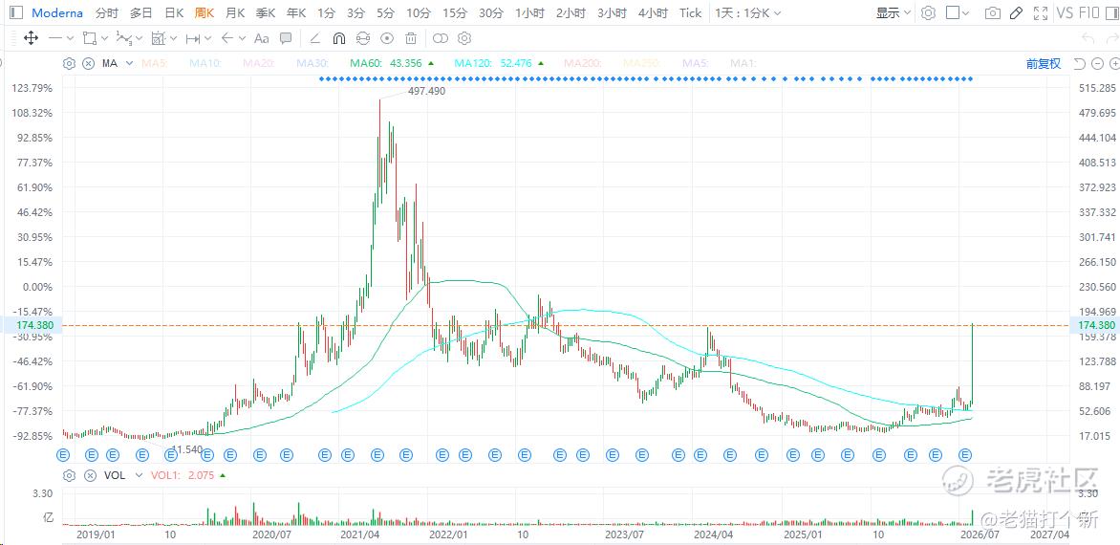Zoom in chart with plus icon
This screenshot has width=1120, height=545.
tap(1116, 63)
